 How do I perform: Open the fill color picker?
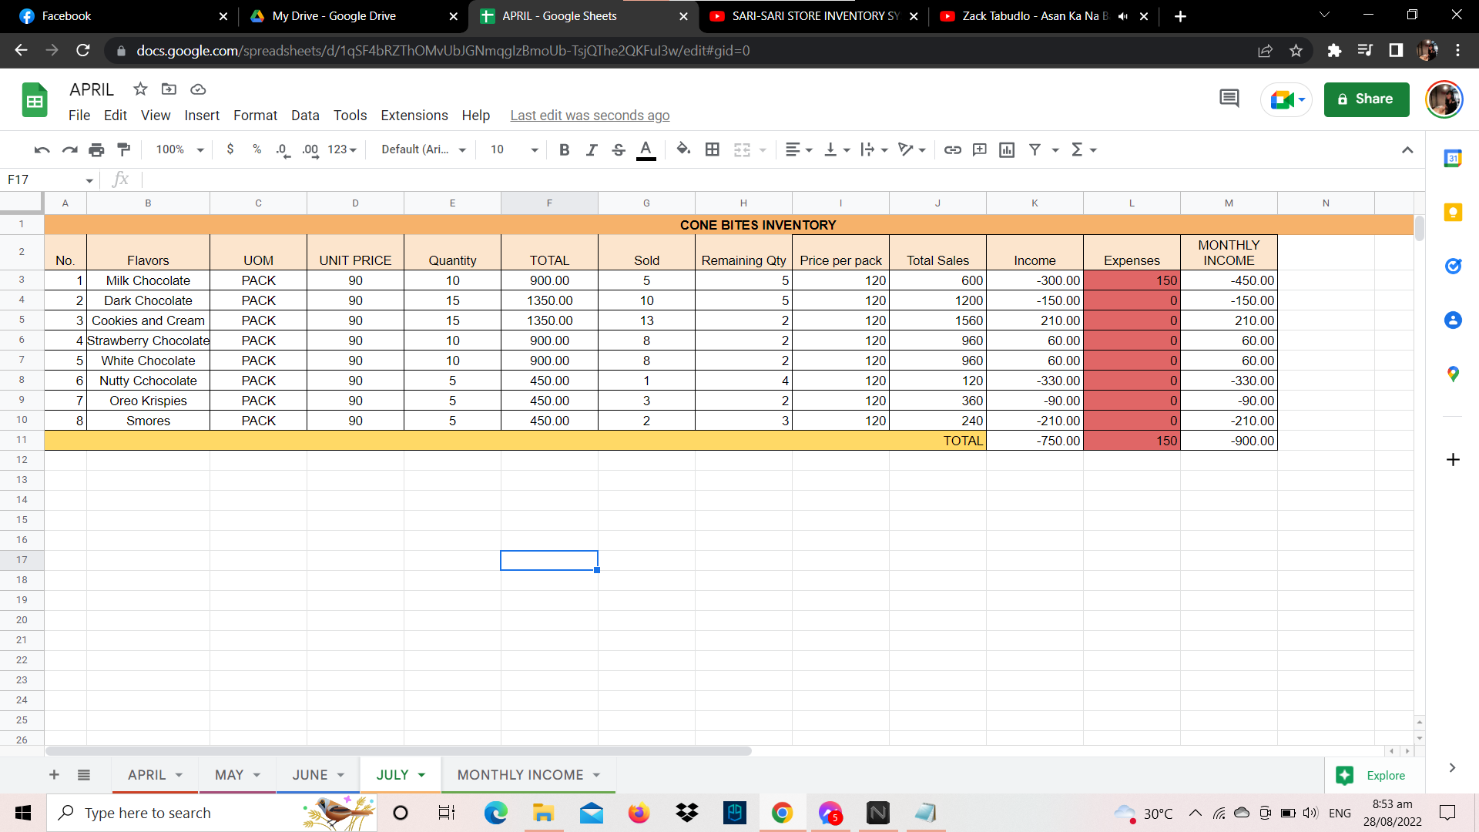click(x=683, y=149)
